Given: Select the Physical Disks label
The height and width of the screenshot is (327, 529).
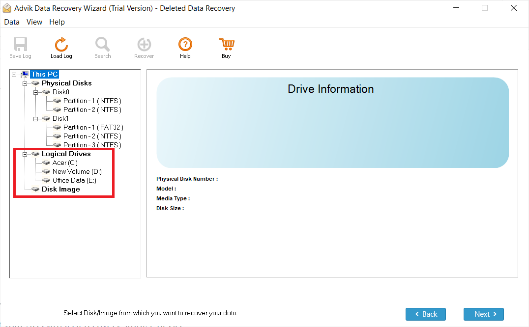Looking at the screenshot, I should point(66,83).
